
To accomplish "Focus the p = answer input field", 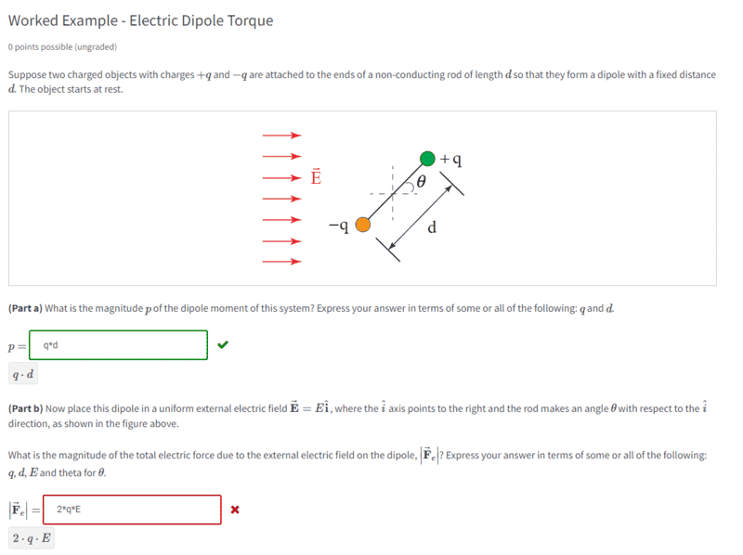I will point(118,345).
